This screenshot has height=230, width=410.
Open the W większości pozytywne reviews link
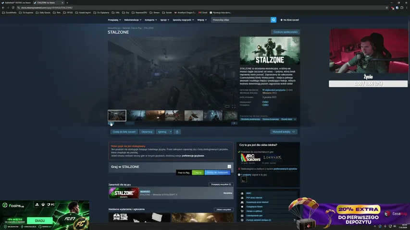coord(274,90)
